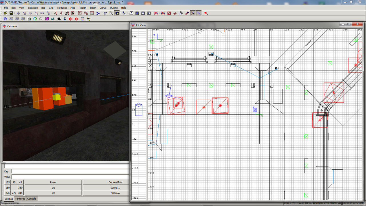Image resolution: width=366 pixels, height=206 pixels.
Task: Toggle the camera view toolbar button
Action: click(117, 13)
